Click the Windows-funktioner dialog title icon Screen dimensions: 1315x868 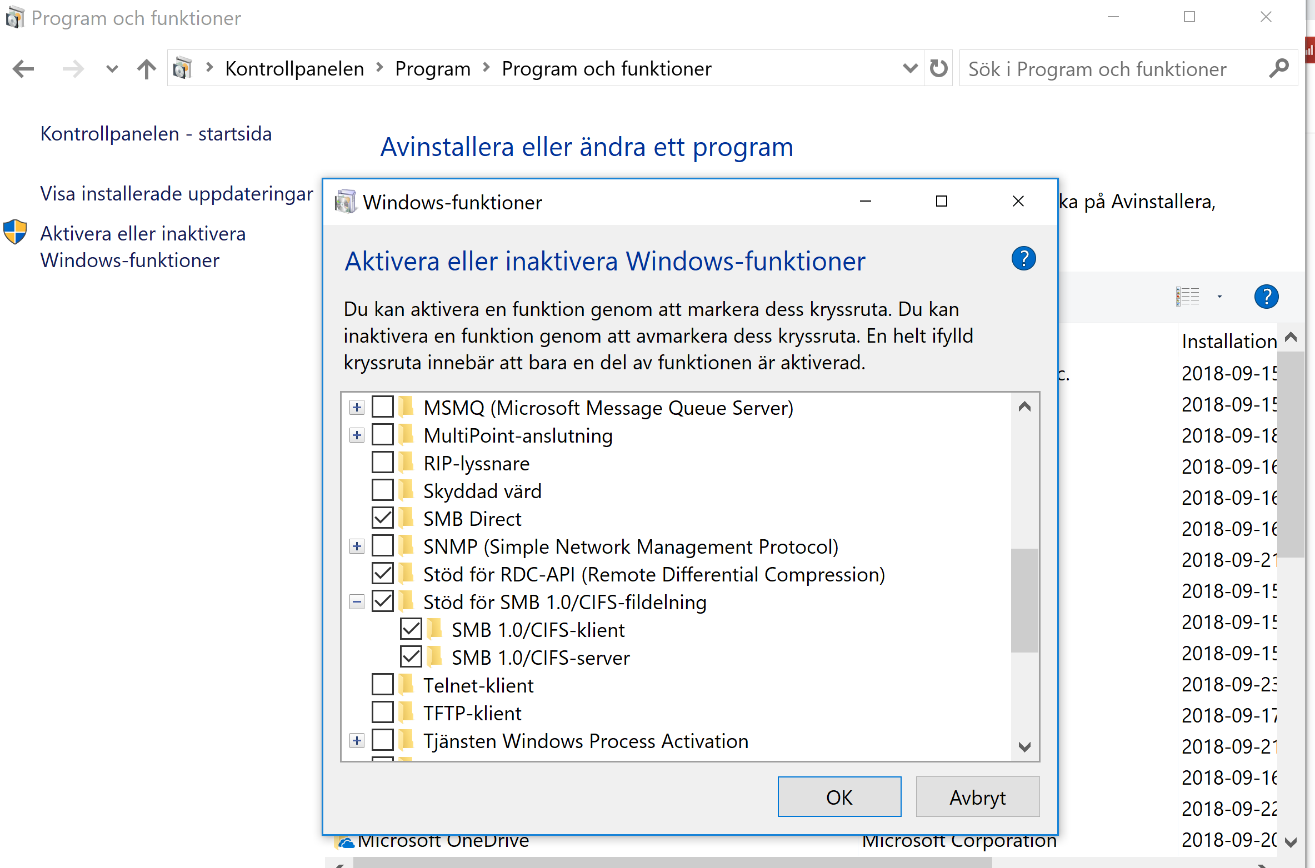345,202
